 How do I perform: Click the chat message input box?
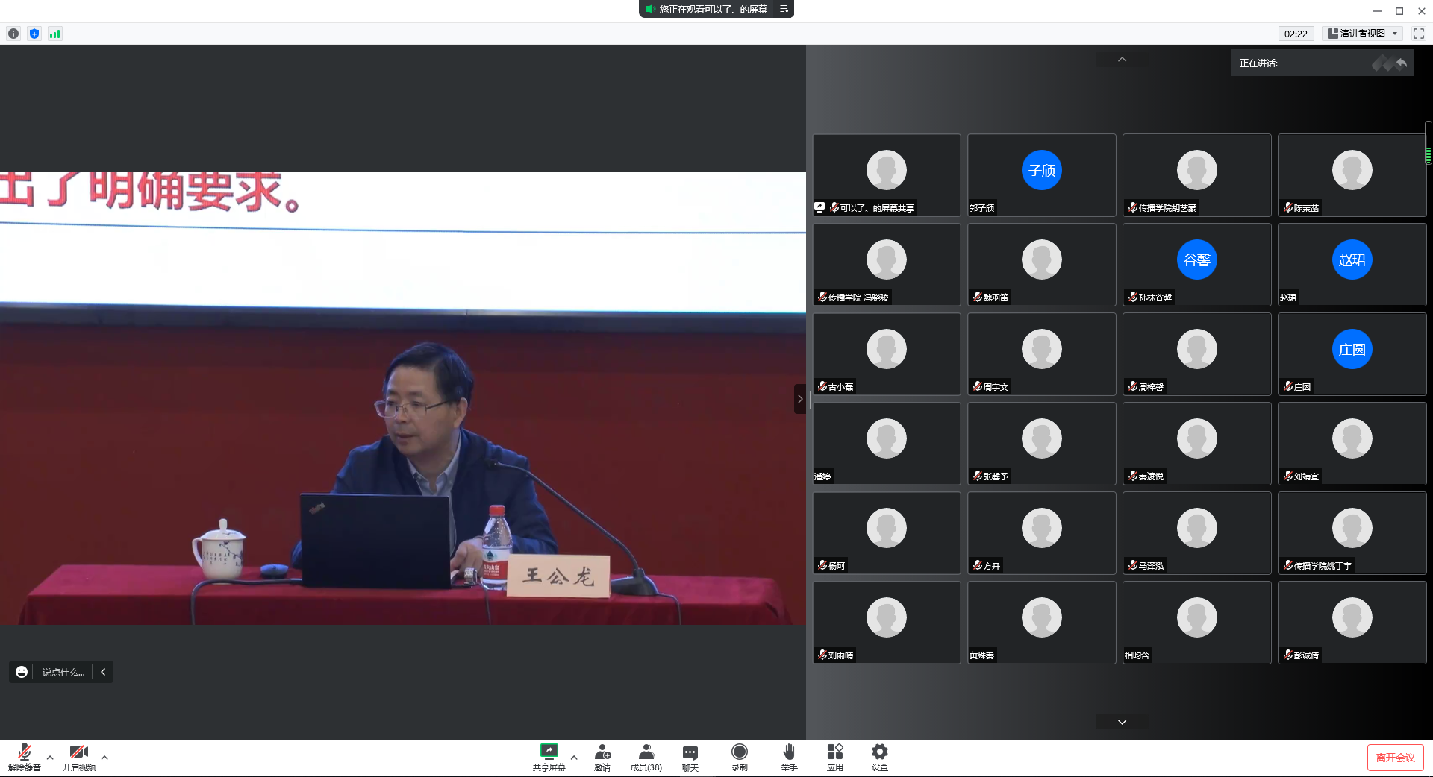63,672
